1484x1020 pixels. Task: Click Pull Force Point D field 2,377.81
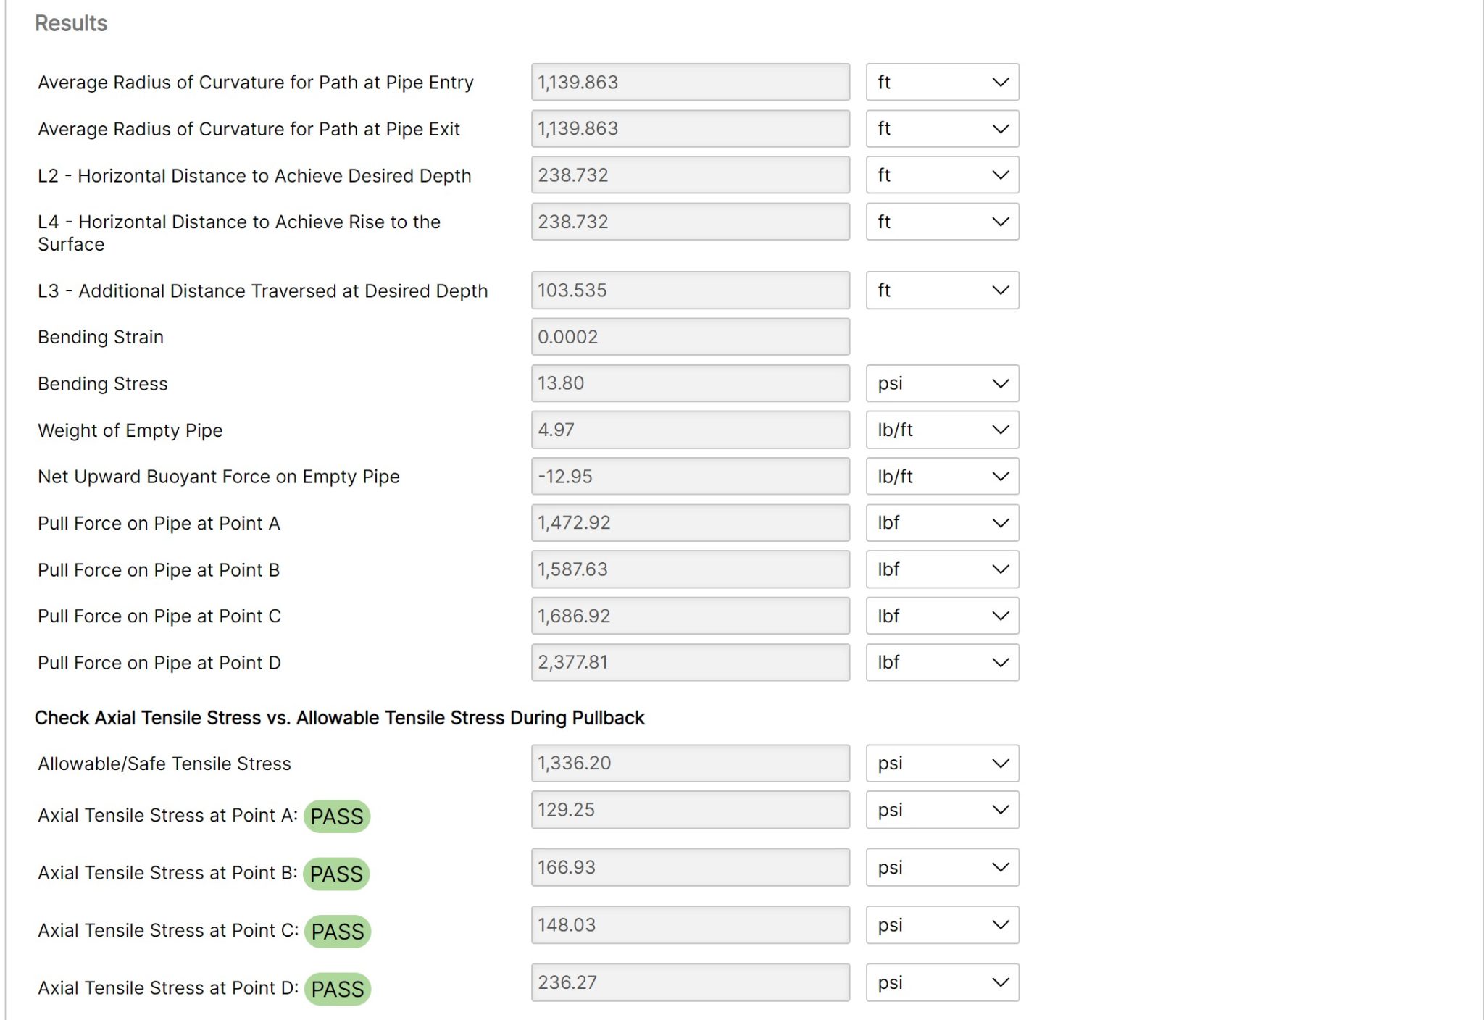(x=690, y=662)
